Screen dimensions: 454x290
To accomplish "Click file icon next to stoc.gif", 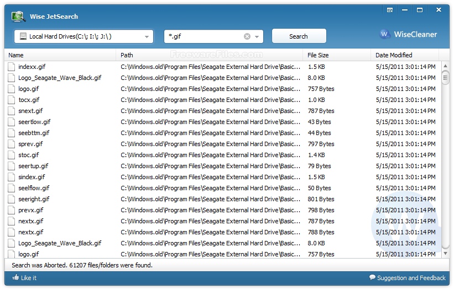I will tap(11, 155).
